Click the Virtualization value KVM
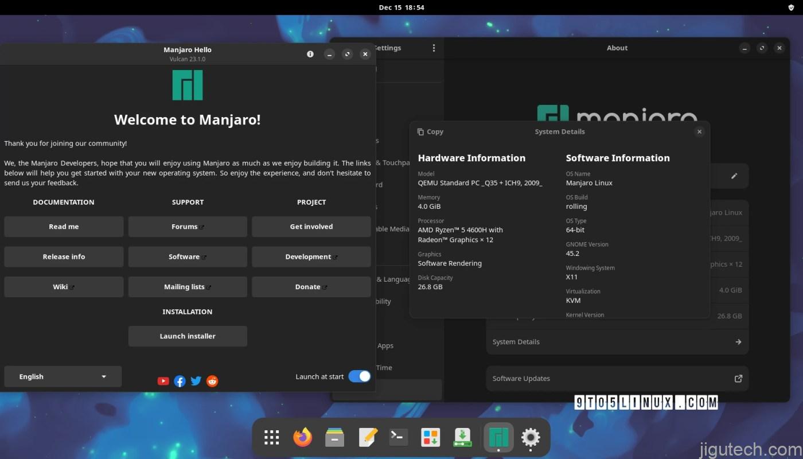Viewport: 803px width, 459px height. pos(573,300)
